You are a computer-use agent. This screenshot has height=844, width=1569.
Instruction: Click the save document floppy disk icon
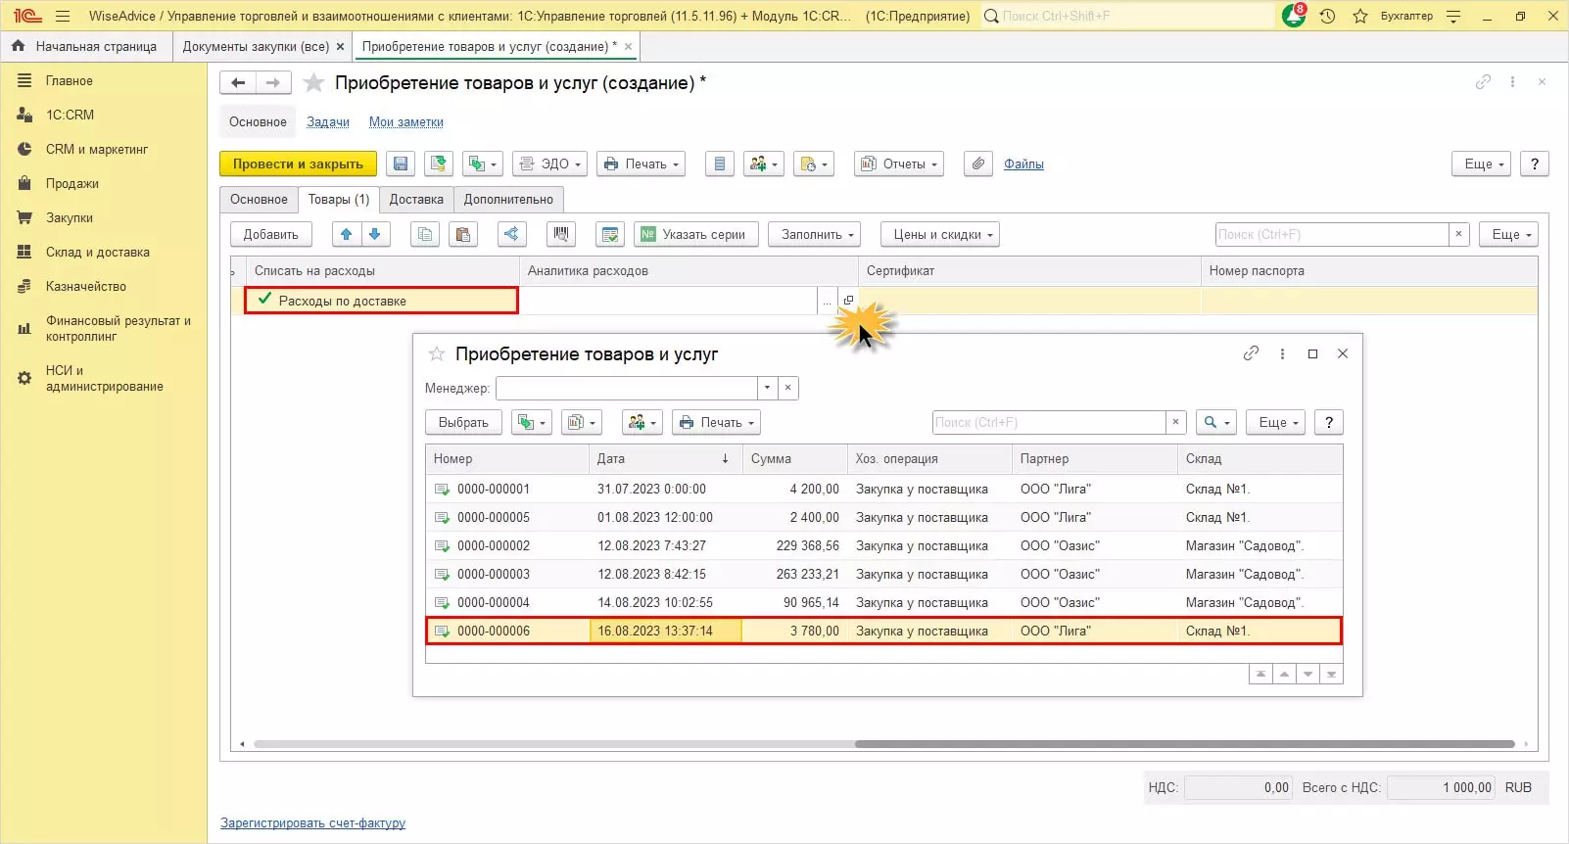[x=400, y=164]
